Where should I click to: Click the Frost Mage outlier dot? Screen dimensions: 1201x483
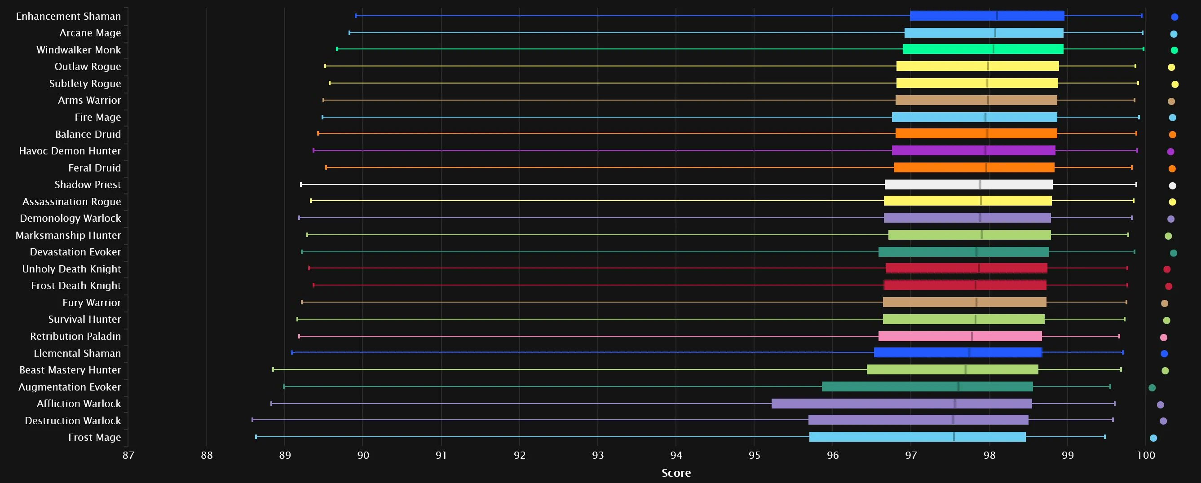pos(1153,438)
